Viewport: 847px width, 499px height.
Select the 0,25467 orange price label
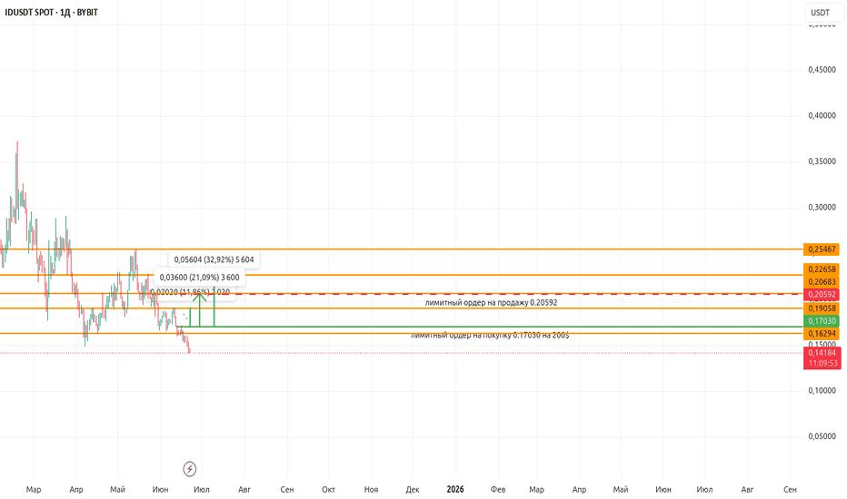point(822,249)
